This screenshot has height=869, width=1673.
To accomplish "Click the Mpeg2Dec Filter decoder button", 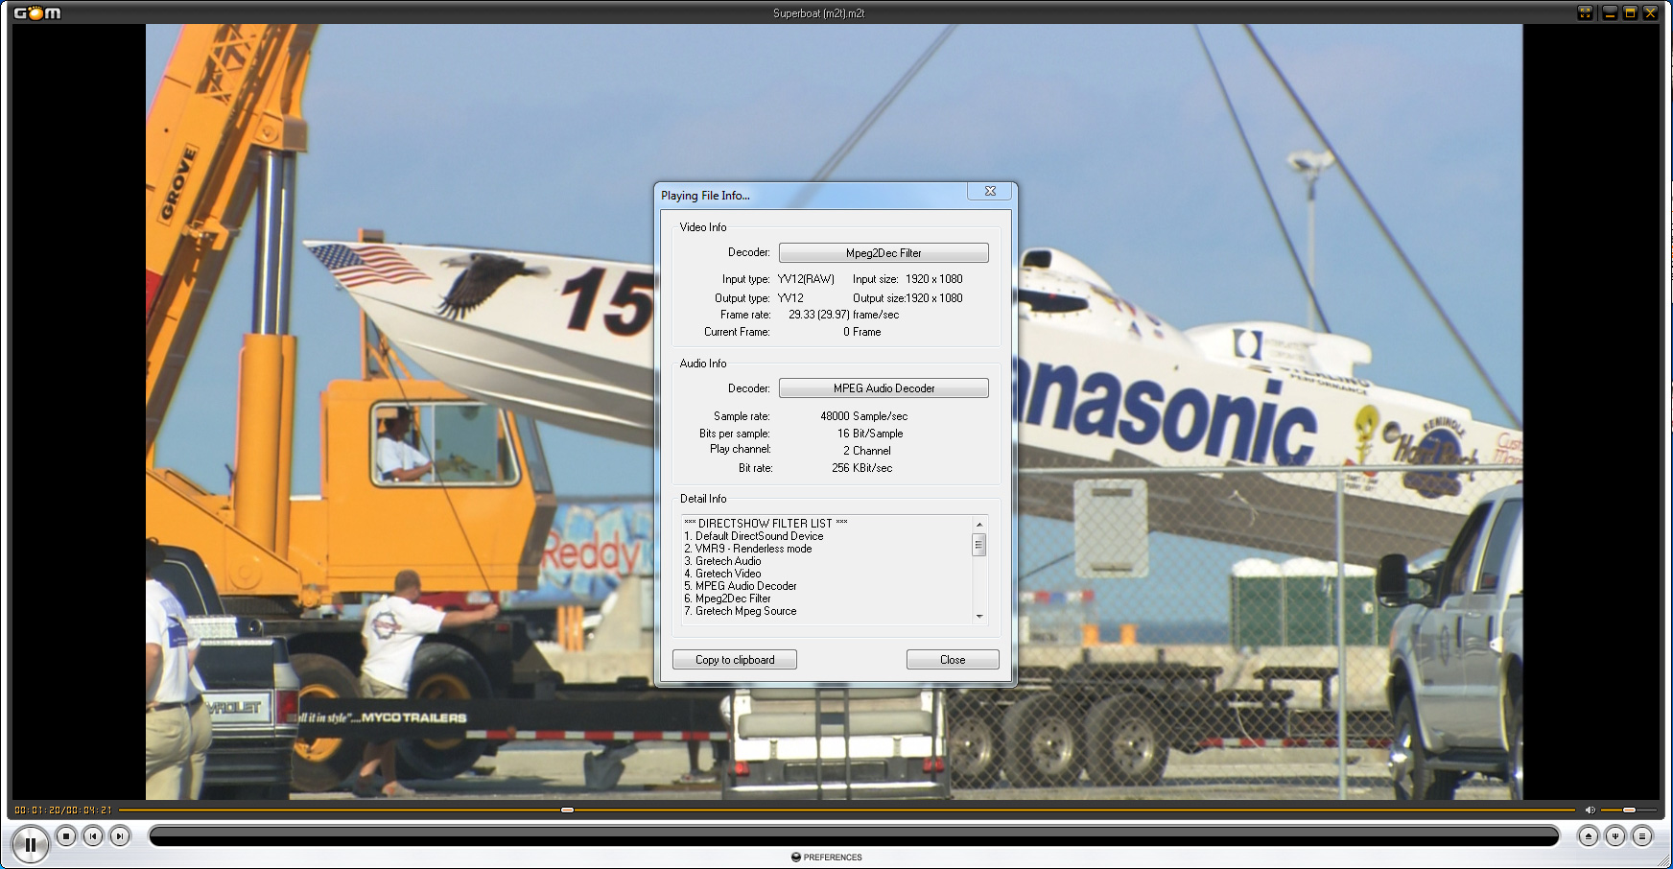I will [883, 253].
